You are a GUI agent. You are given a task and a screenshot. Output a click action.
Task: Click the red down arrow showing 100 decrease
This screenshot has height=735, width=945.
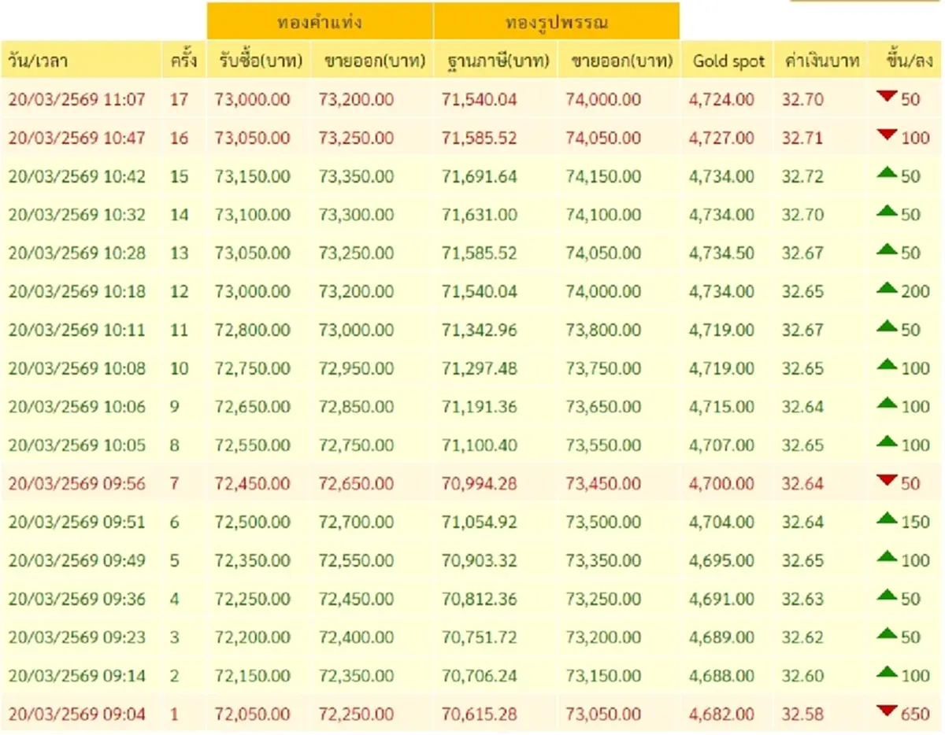(x=888, y=134)
